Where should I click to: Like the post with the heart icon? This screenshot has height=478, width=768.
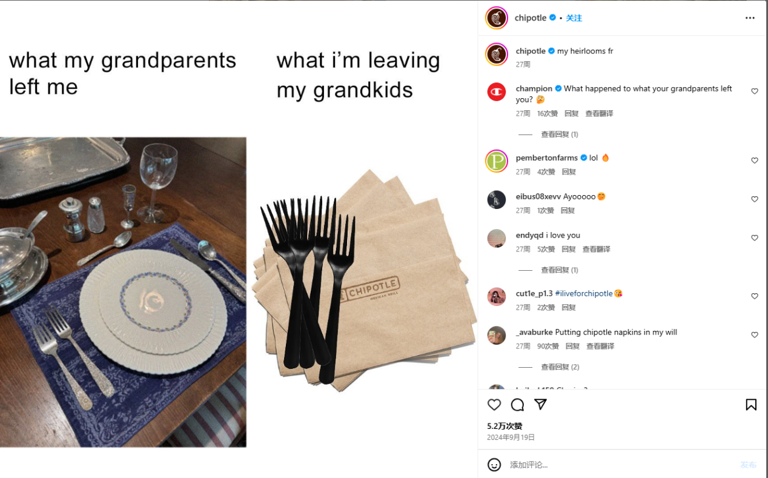494,405
